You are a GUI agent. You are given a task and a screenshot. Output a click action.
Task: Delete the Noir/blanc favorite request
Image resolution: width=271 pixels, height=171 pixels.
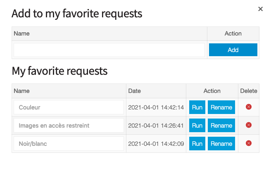(249, 143)
